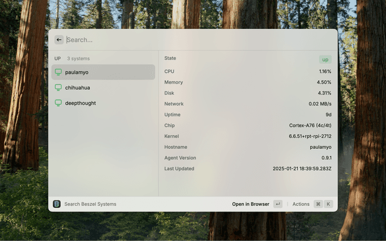Click the back arrow button
Viewport: 386px width, 241px height.
pyautogui.click(x=59, y=40)
